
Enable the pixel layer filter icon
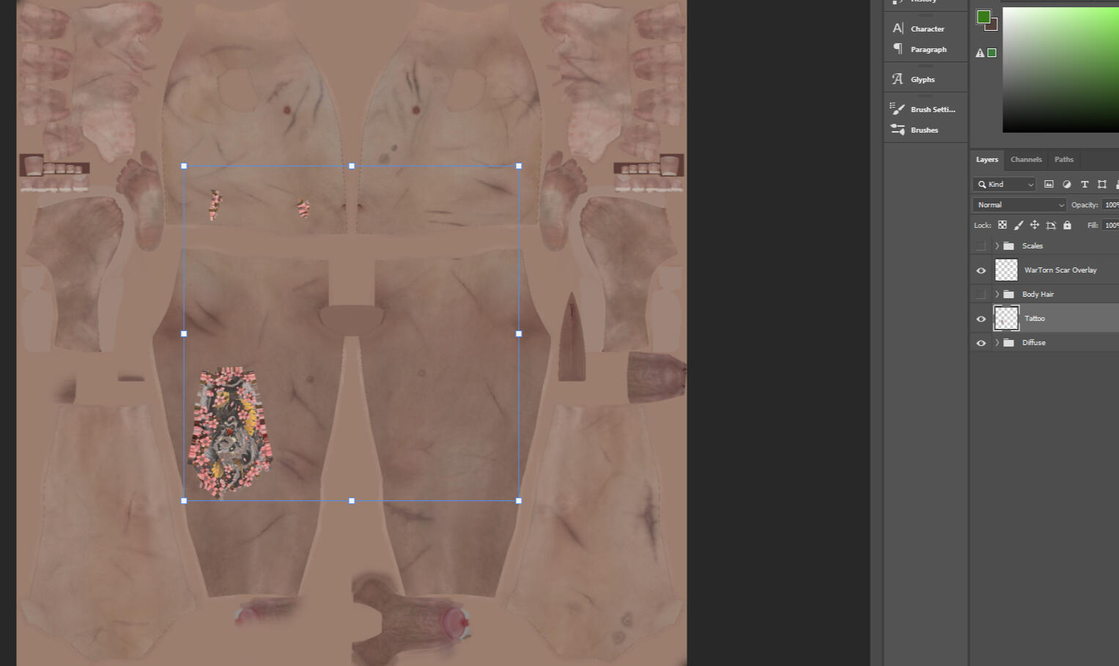[x=1048, y=184]
